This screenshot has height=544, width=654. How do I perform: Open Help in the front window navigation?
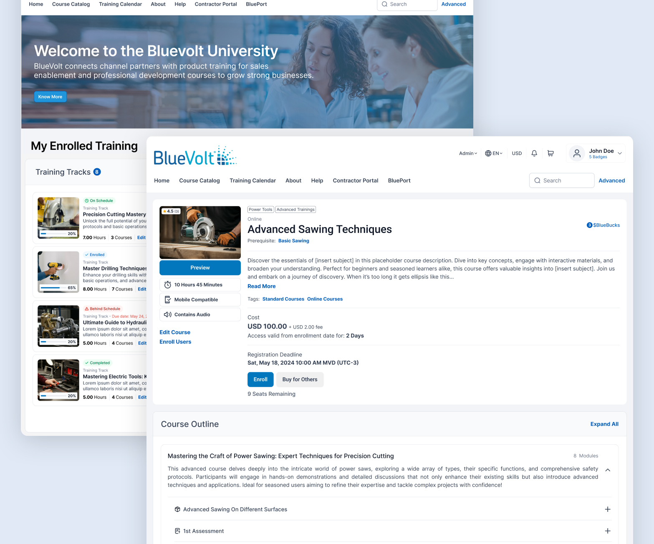[x=317, y=181]
